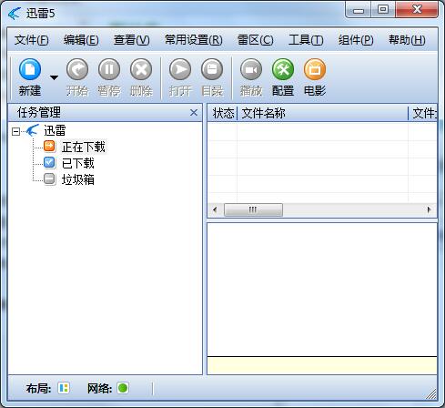
Task: Open the 查看(V) menu
Action: tap(132, 40)
